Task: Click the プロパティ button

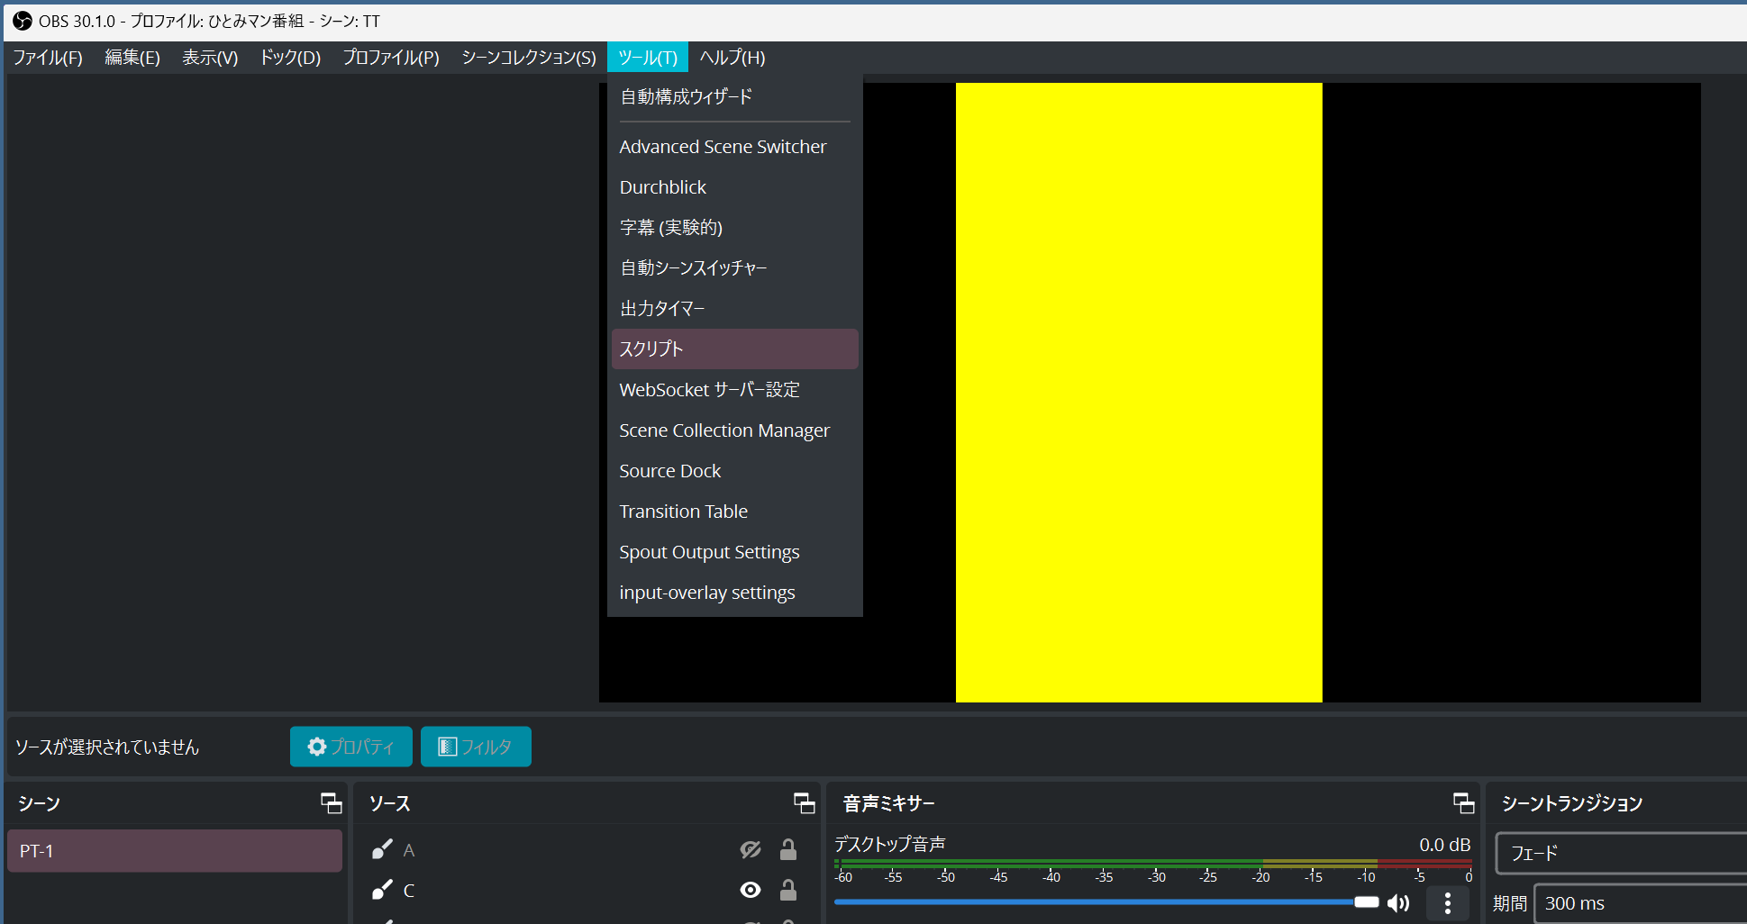Action: point(350,747)
